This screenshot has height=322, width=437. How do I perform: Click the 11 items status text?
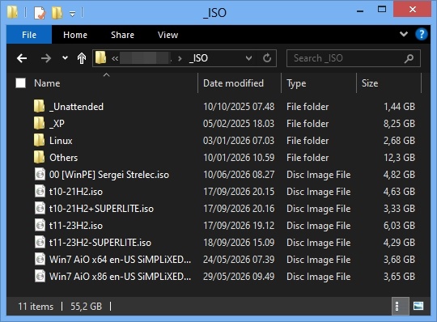pyautogui.click(x=36, y=307)
